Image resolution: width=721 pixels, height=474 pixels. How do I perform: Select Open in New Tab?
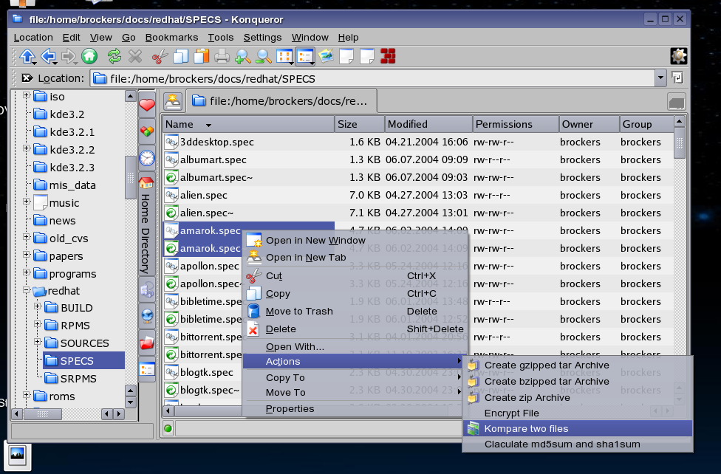coord(355,258)
